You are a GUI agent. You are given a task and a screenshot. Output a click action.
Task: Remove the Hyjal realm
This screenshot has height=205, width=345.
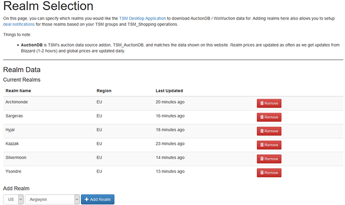pos(269,131)
